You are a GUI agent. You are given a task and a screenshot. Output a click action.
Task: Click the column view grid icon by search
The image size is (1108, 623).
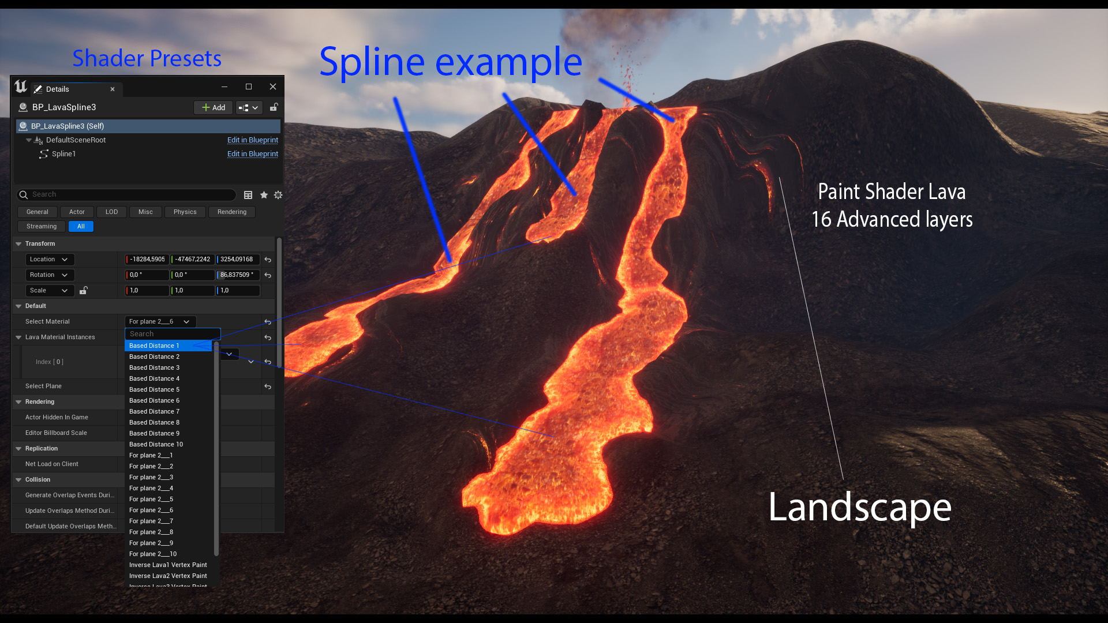[248, 195]
